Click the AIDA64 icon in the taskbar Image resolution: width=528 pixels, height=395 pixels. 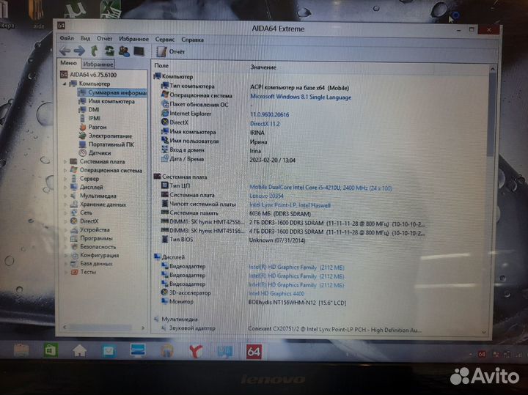tap(254, 351)
